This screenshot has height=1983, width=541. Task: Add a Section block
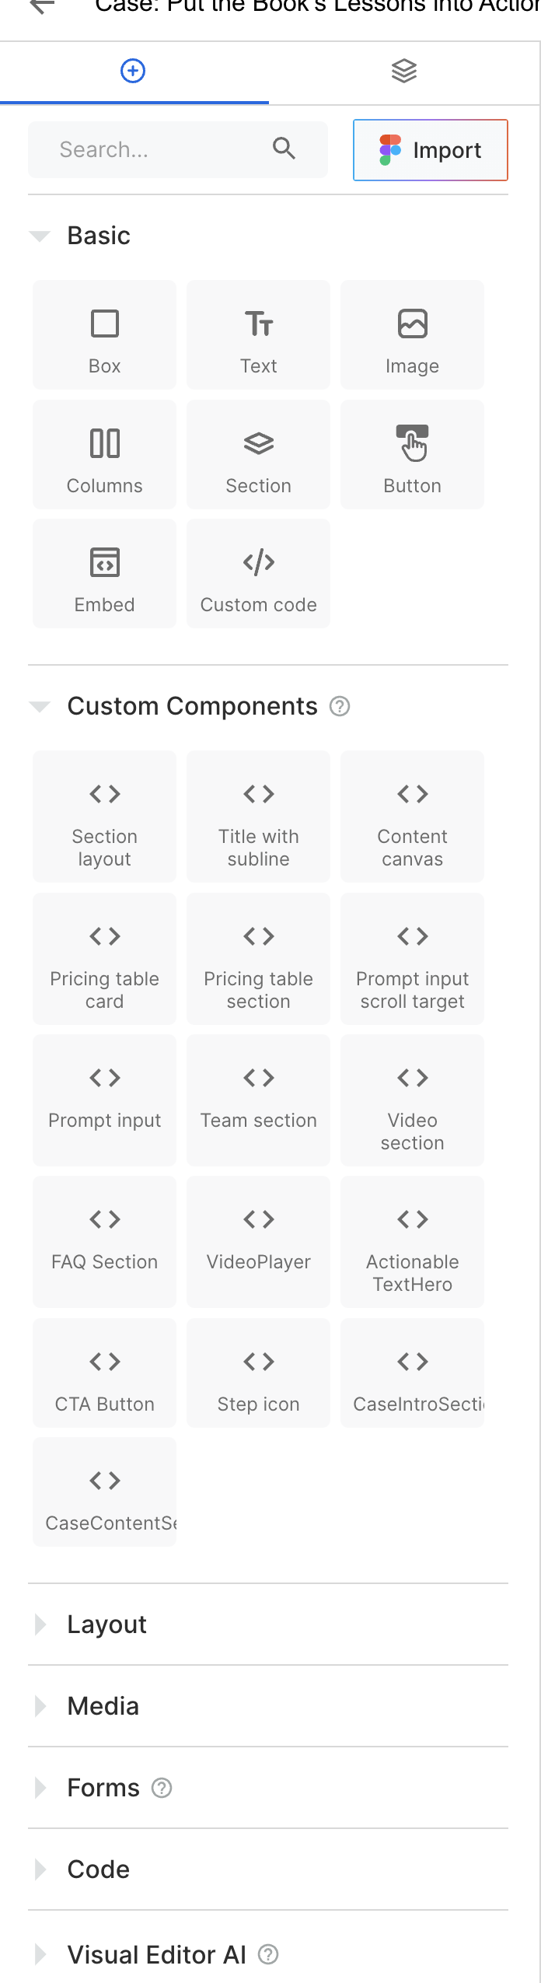point(258,455)
